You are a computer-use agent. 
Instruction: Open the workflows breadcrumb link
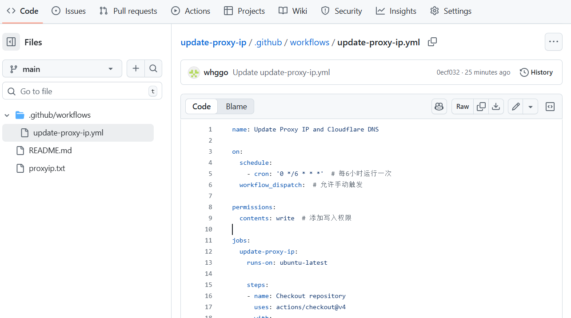309,42
